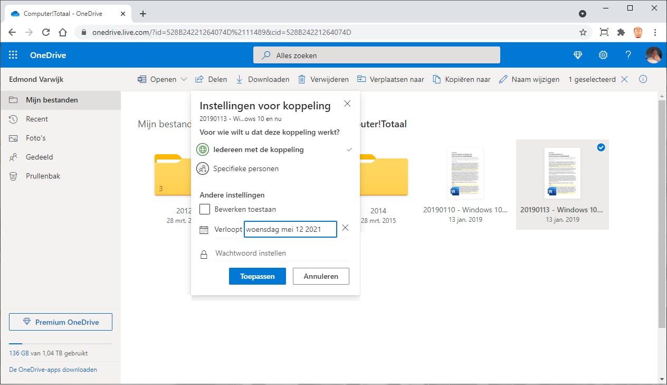667x385 pixels.
Task: Open the help question mark icon
Action: (628, 55)
